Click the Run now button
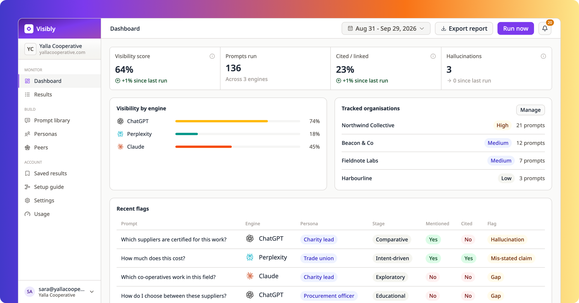Image resolution: width=579 pixels, height=303 pixels. 516,29
